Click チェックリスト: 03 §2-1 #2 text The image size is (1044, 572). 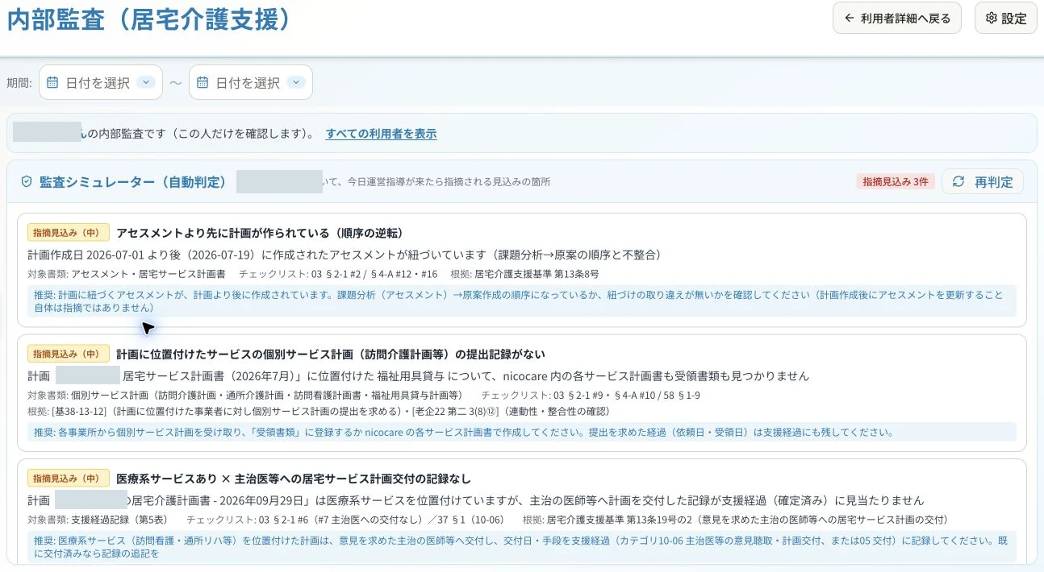point(338,274)
